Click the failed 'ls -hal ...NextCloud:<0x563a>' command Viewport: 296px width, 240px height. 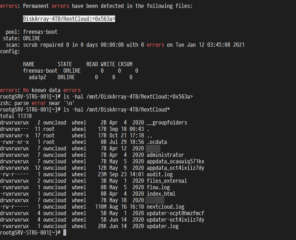click(128, 97)
